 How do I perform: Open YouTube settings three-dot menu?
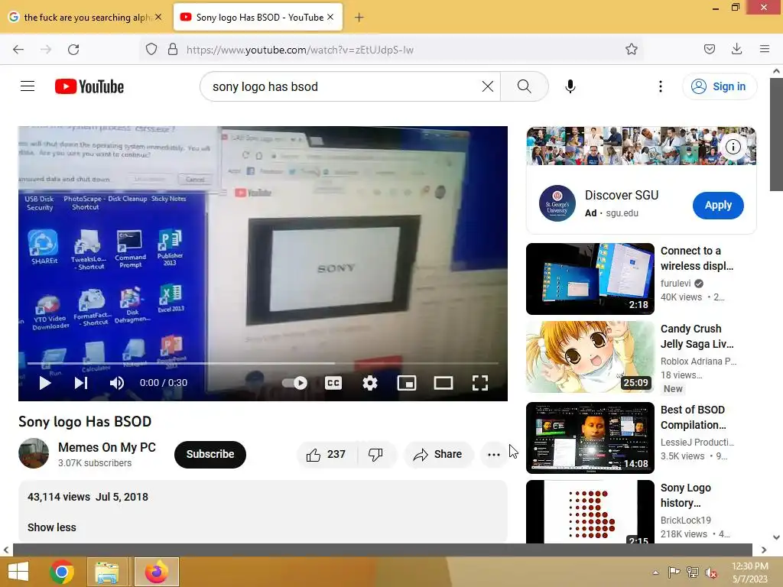pyautogui.click(x=660, y=86)
